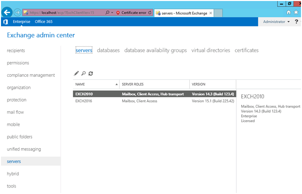Click the Help question mark icon
Image resolution: width=302 pixels, height=194 pixels.
(297, 21)
